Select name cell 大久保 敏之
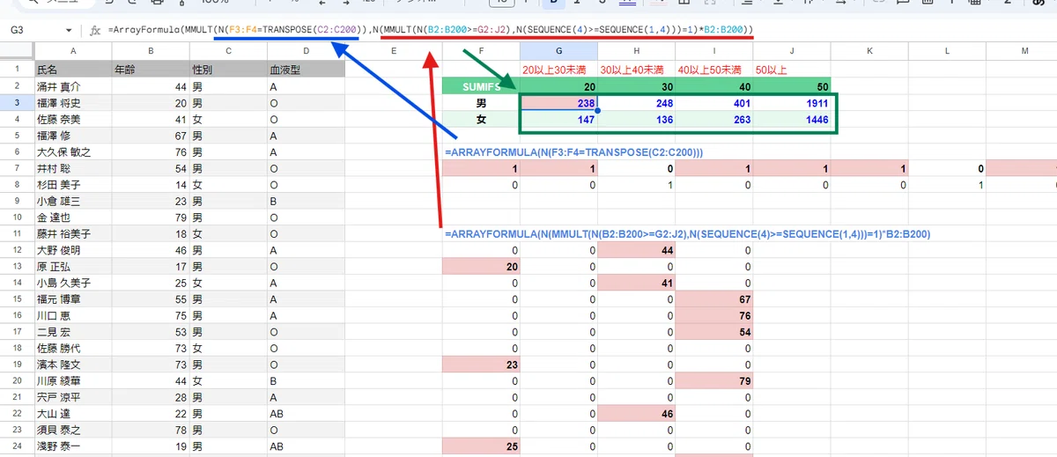Viewport: 1057px width, 457px height. tap(72, 152)
